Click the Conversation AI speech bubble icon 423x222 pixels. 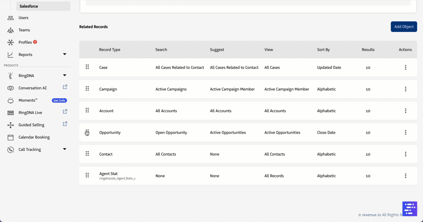pyautogui.click(x=11, y=88)
